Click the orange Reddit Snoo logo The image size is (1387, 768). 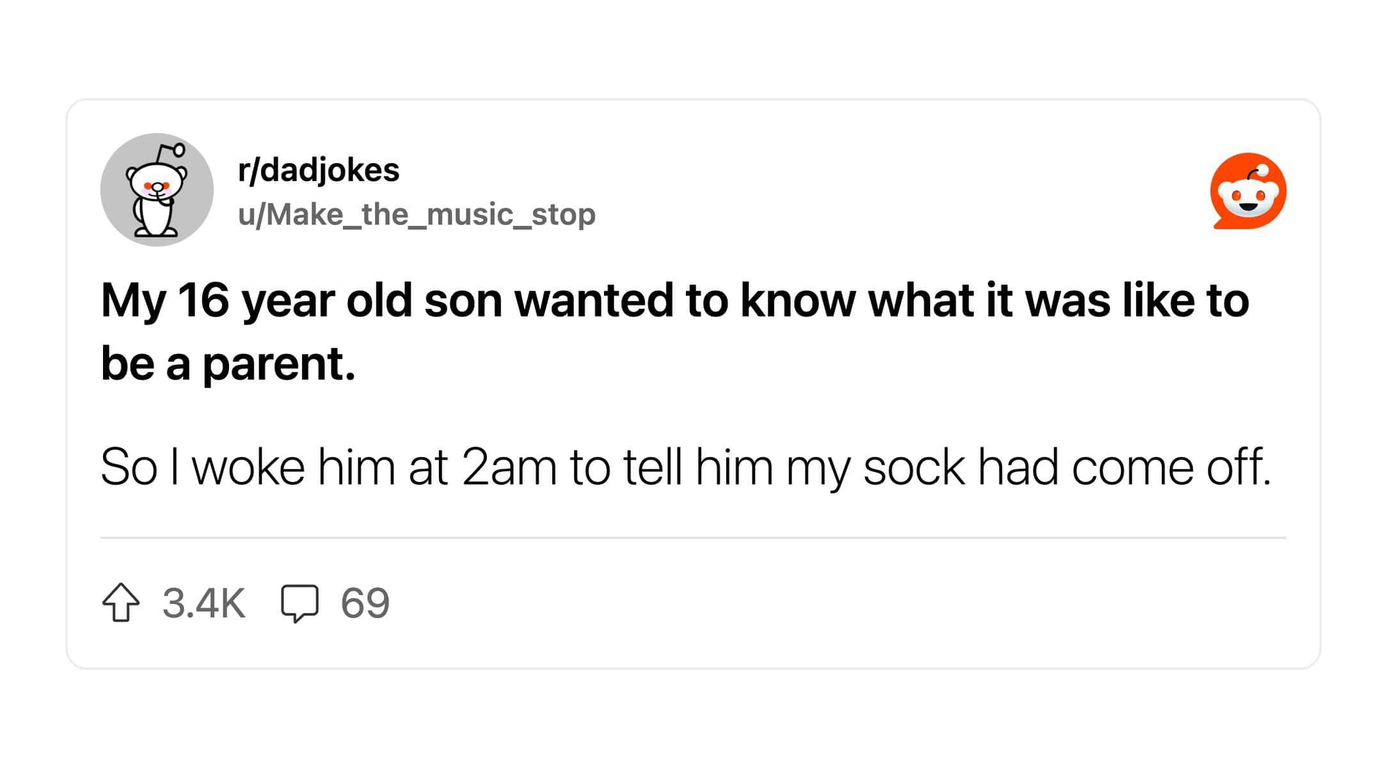point(1248,191)
